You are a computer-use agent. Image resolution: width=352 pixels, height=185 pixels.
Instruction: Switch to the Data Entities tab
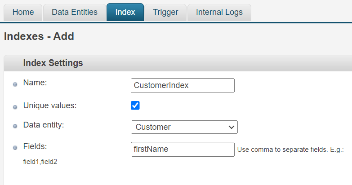[x=75, y=12]
